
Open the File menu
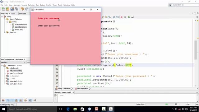coord(2,5)
